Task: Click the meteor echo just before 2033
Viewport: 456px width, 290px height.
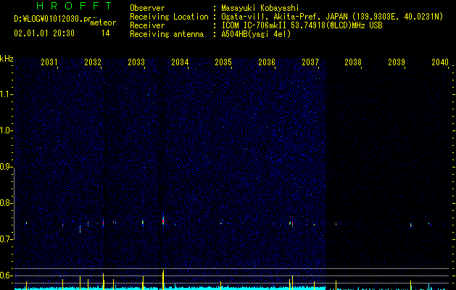Action: pos(143,223)
